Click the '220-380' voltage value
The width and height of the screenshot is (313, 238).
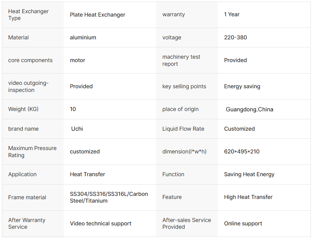coord(235,38)
